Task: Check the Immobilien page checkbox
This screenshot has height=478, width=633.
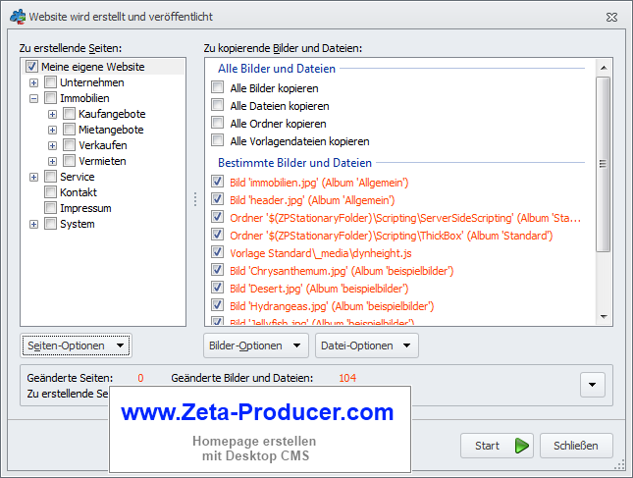Action: 50,98
